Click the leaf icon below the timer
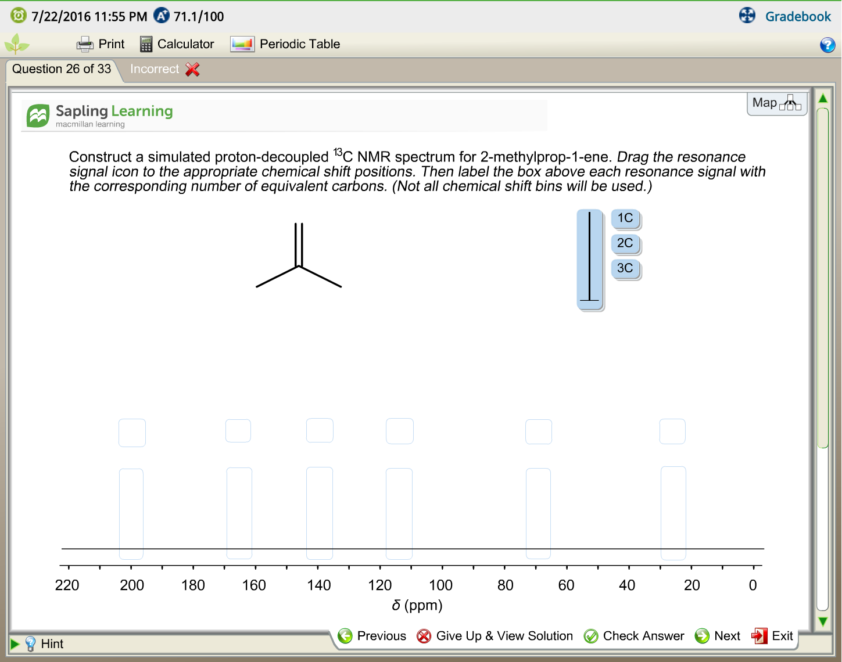This screenshot has width=842, height=662. click(16, 44)
